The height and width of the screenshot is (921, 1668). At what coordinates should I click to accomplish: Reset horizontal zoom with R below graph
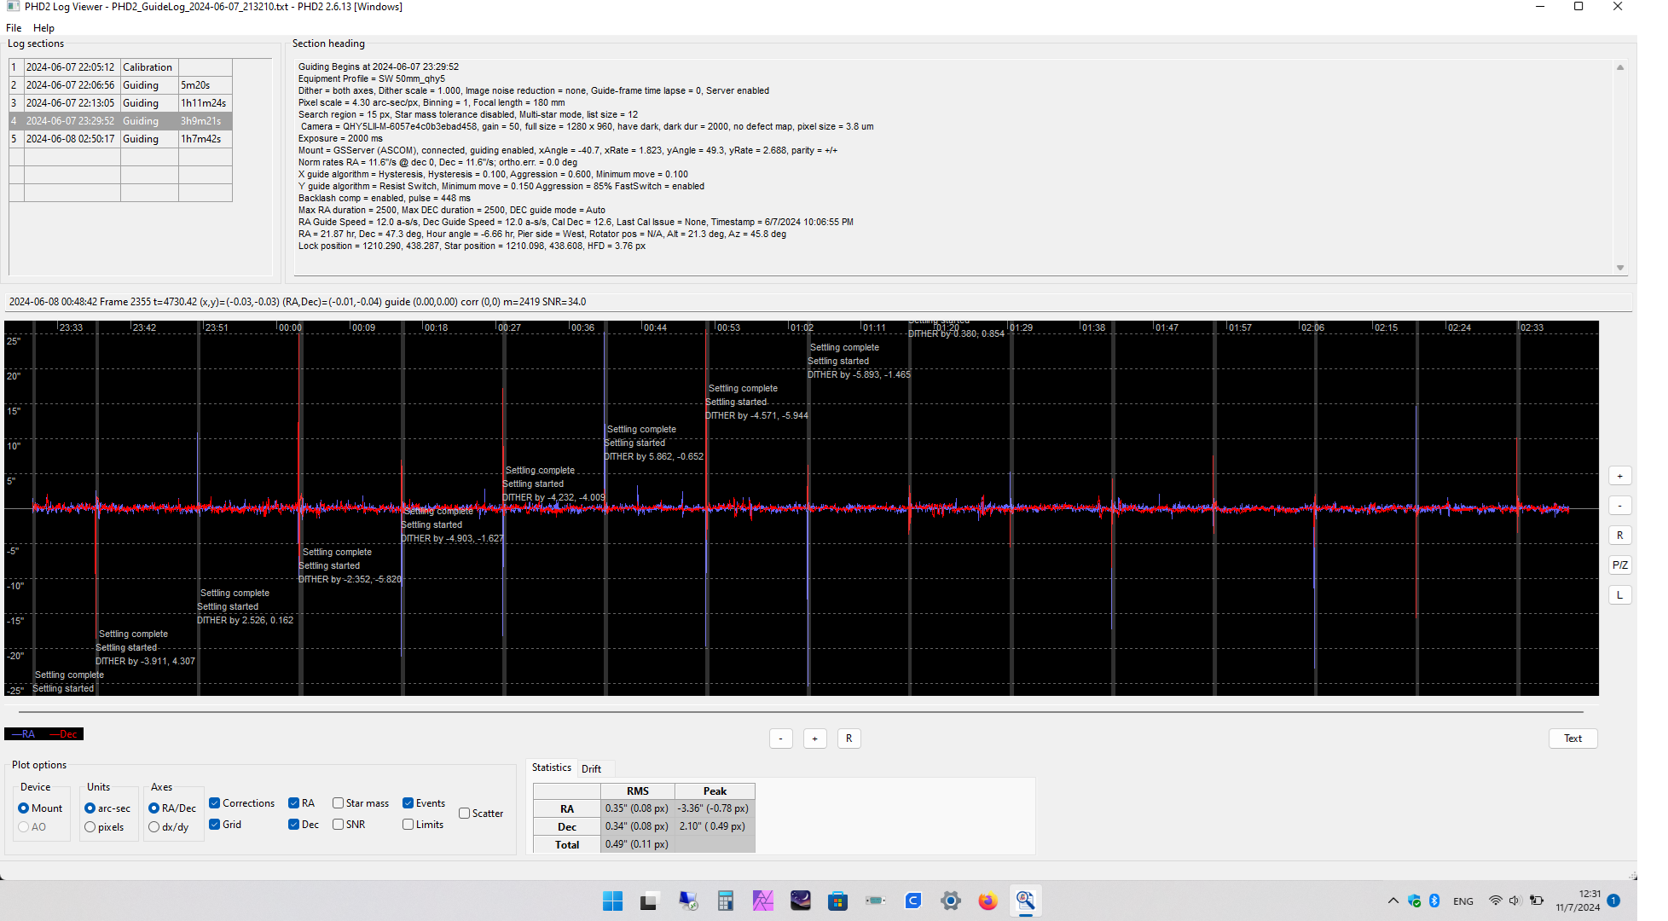(x=848, y=739)
